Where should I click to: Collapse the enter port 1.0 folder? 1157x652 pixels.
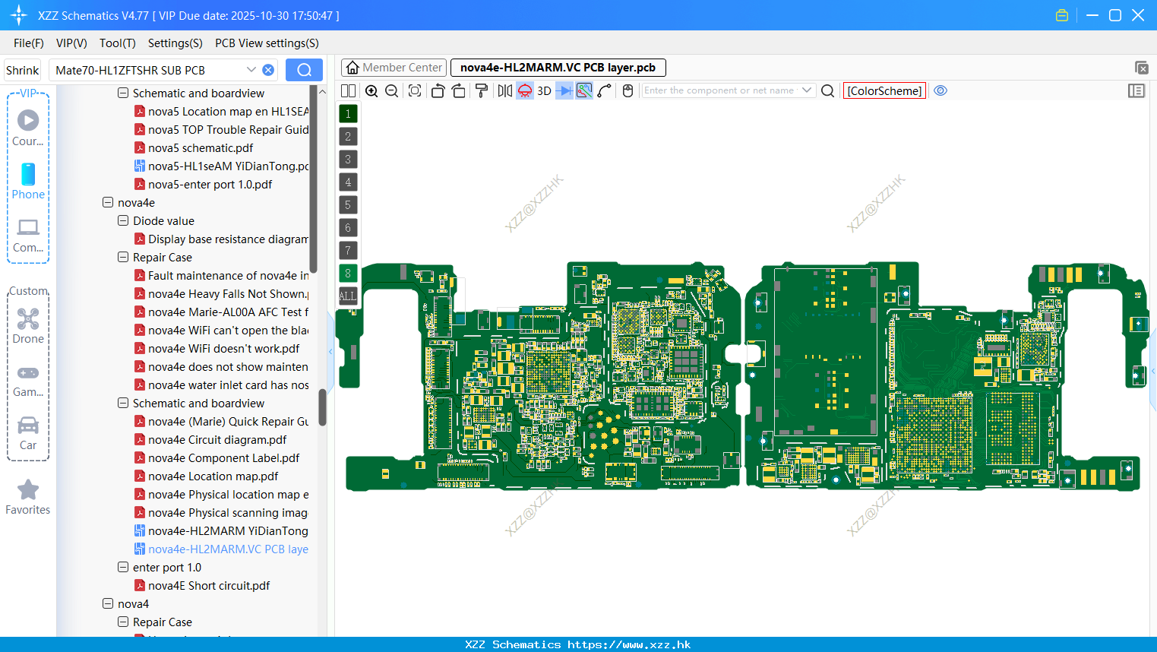tap(123, 568)
